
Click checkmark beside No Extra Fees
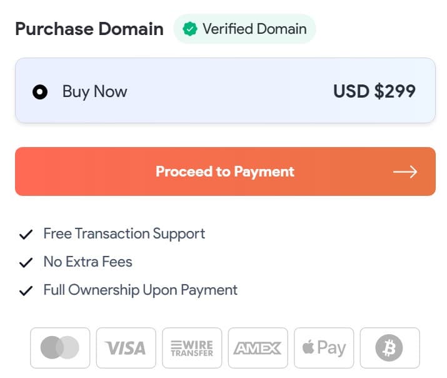[26, 263]
